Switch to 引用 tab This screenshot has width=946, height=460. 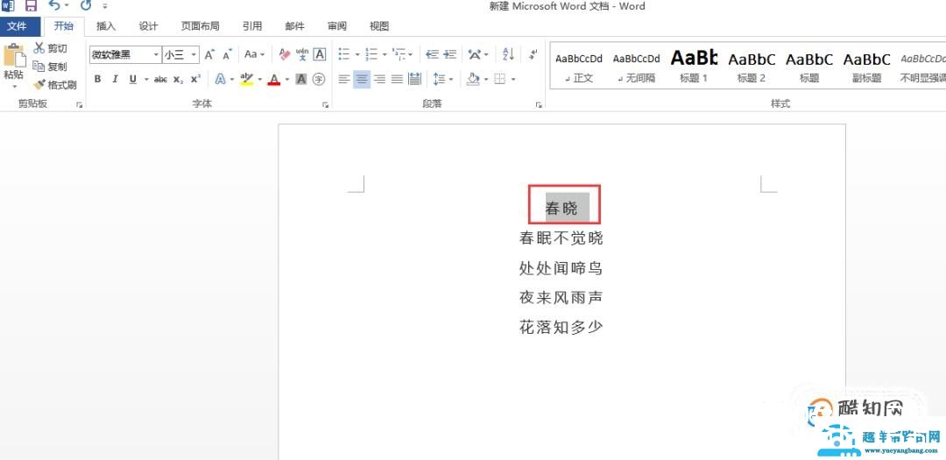[252, 26]
